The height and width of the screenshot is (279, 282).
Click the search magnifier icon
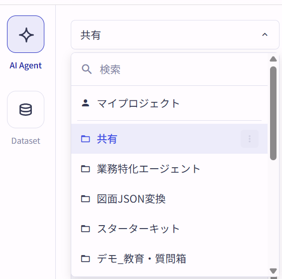click(87, 69)
